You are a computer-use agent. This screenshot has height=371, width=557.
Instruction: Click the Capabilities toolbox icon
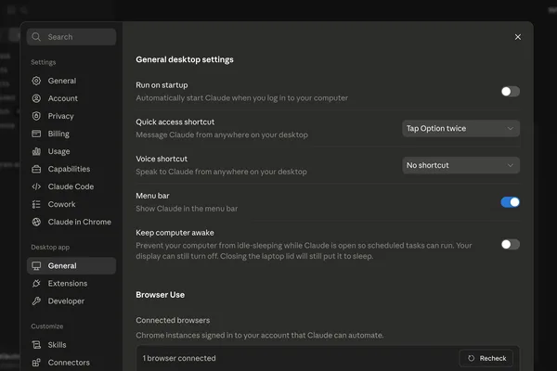click(36, 169)
